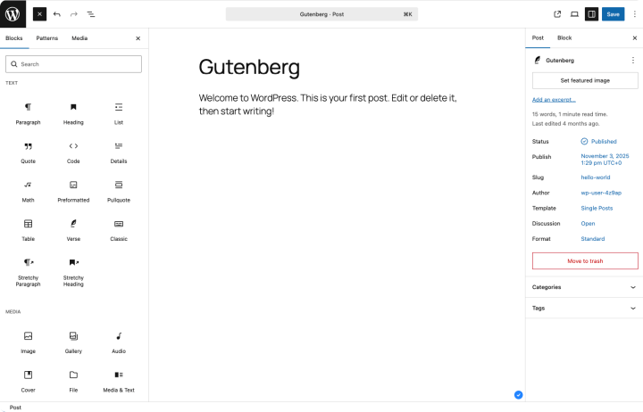
Task: Insert a Code block
Action: click(x=73, y=152)
